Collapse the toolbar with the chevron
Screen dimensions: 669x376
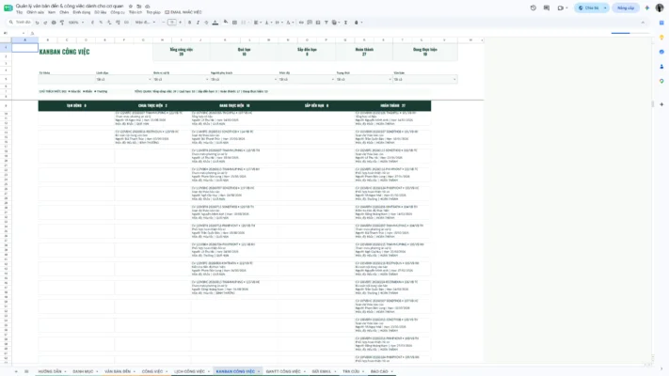point(643,23)
